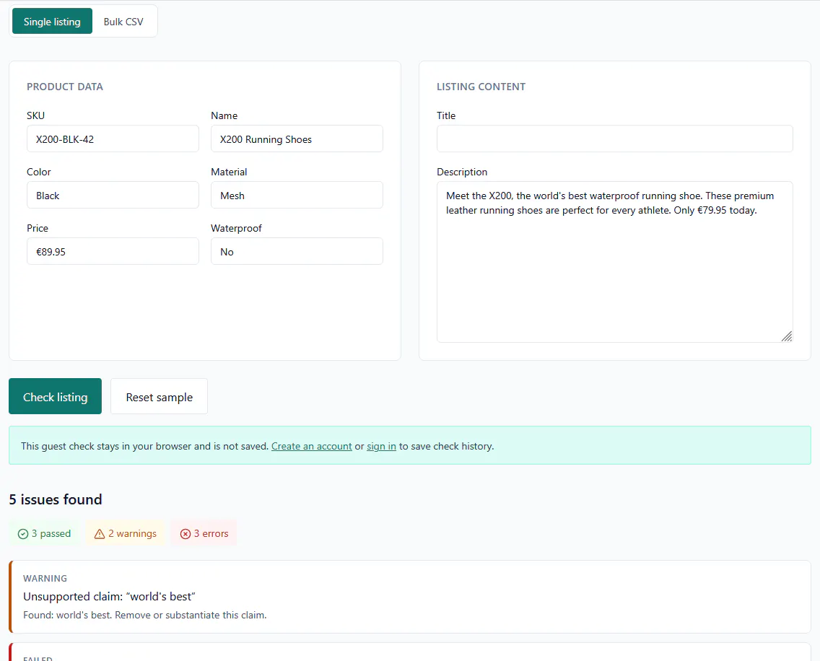The height and width of the screenshot is (661, 820).
Task: Click the warnings triangle icon
Action: [100, 534]
